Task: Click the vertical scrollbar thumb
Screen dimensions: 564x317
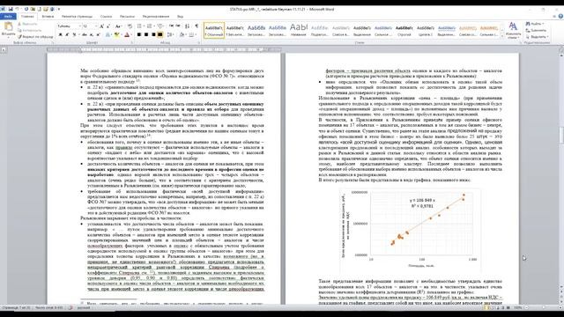Action: (560, 135)
